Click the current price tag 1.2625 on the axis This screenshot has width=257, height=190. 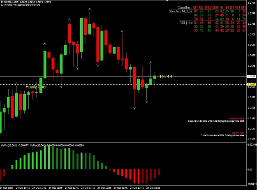(x=252, y=76)
